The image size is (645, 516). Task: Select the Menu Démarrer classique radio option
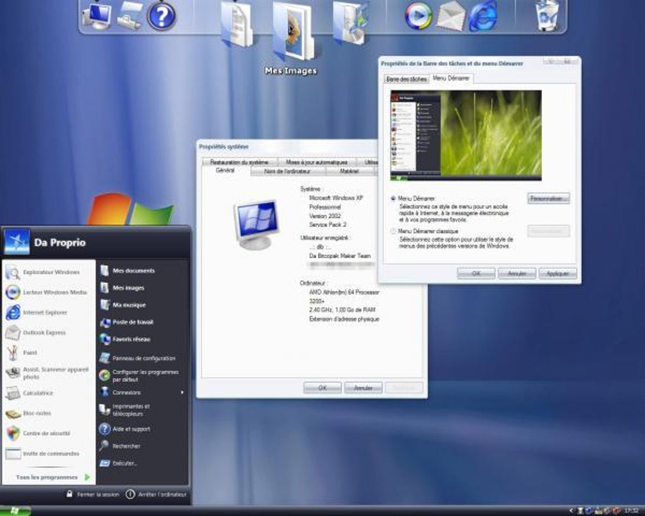point(393,232)
